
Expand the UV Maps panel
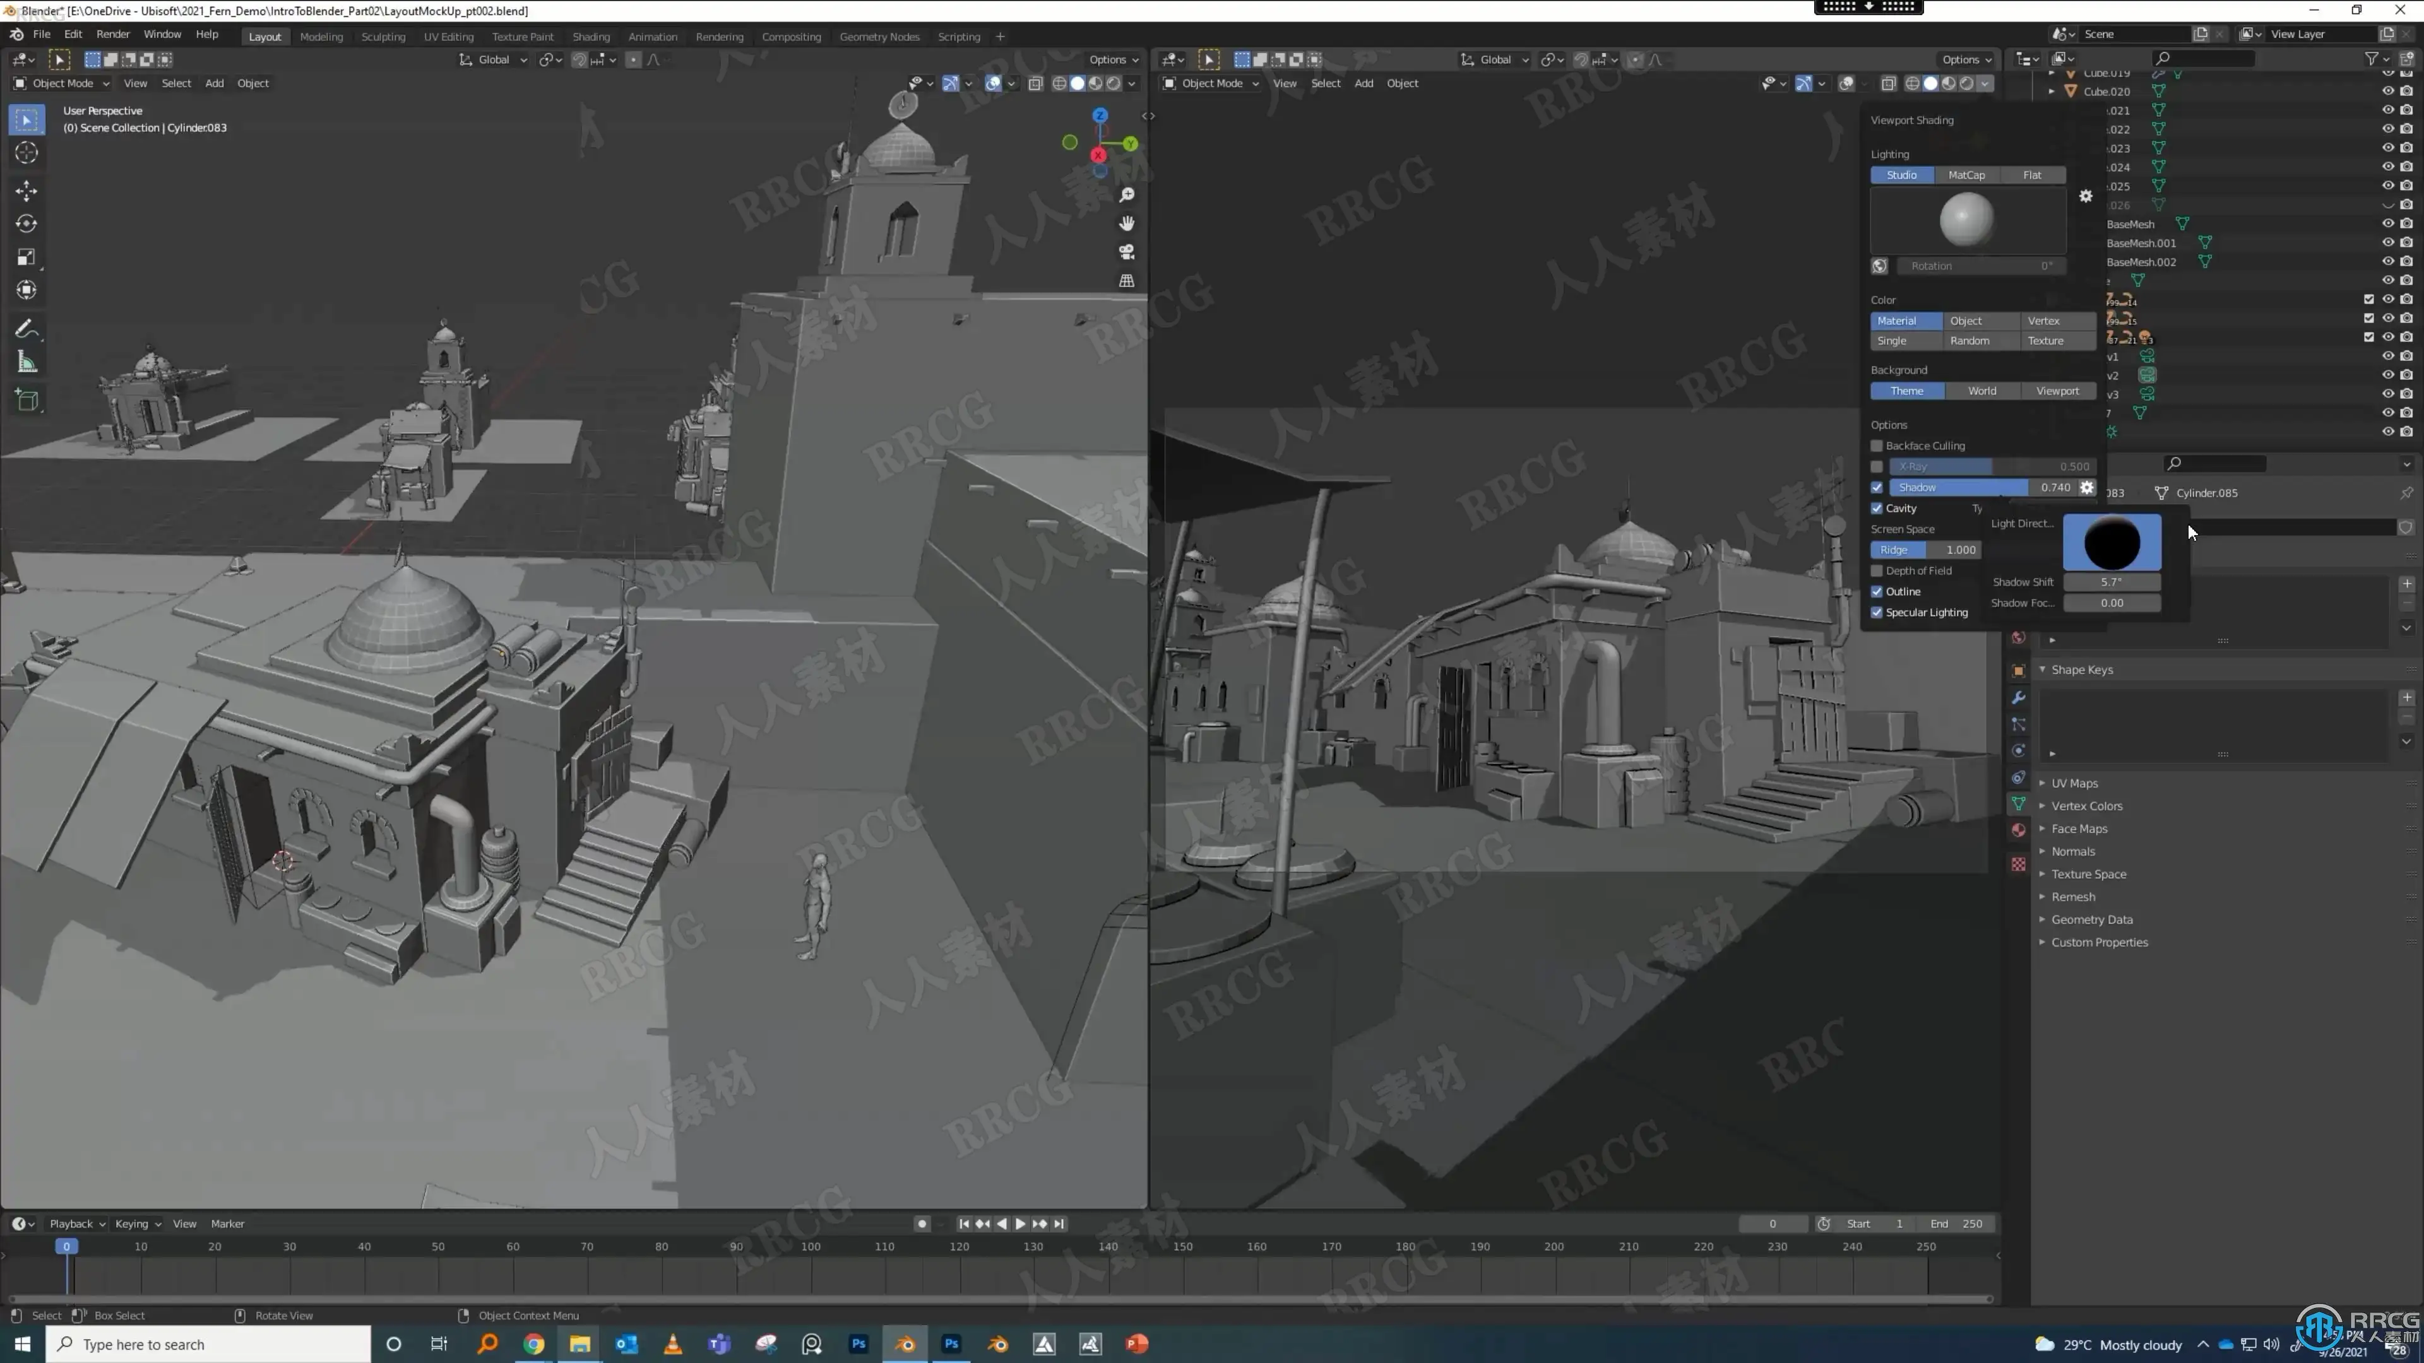[2074, 782]
